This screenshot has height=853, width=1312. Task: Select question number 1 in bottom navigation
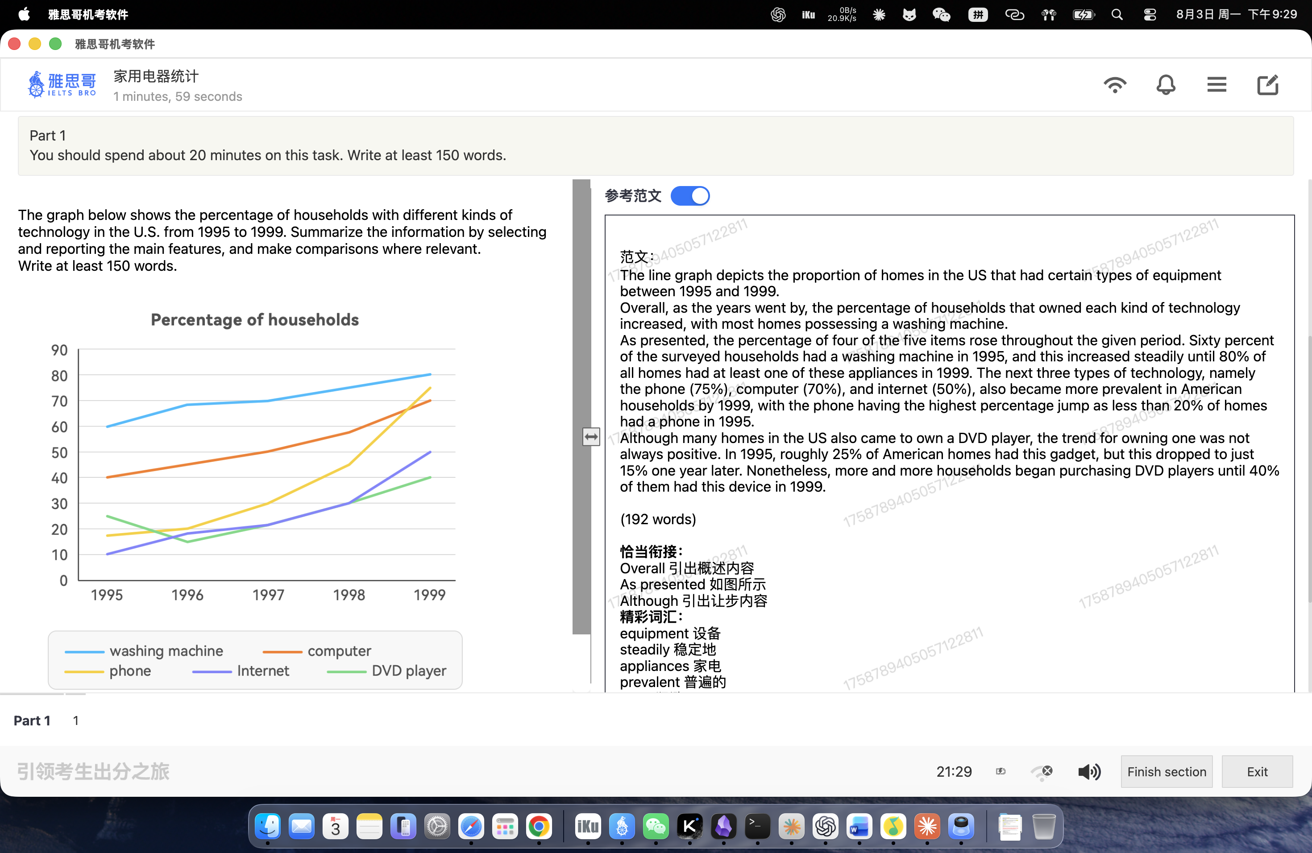[x=75, y=721]
